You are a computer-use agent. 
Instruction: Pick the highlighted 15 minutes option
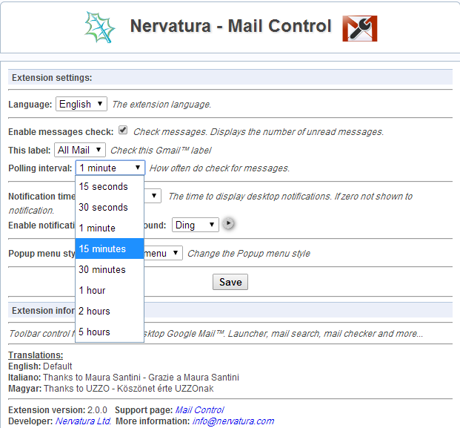pyautogui.click(x=110, y=248)
